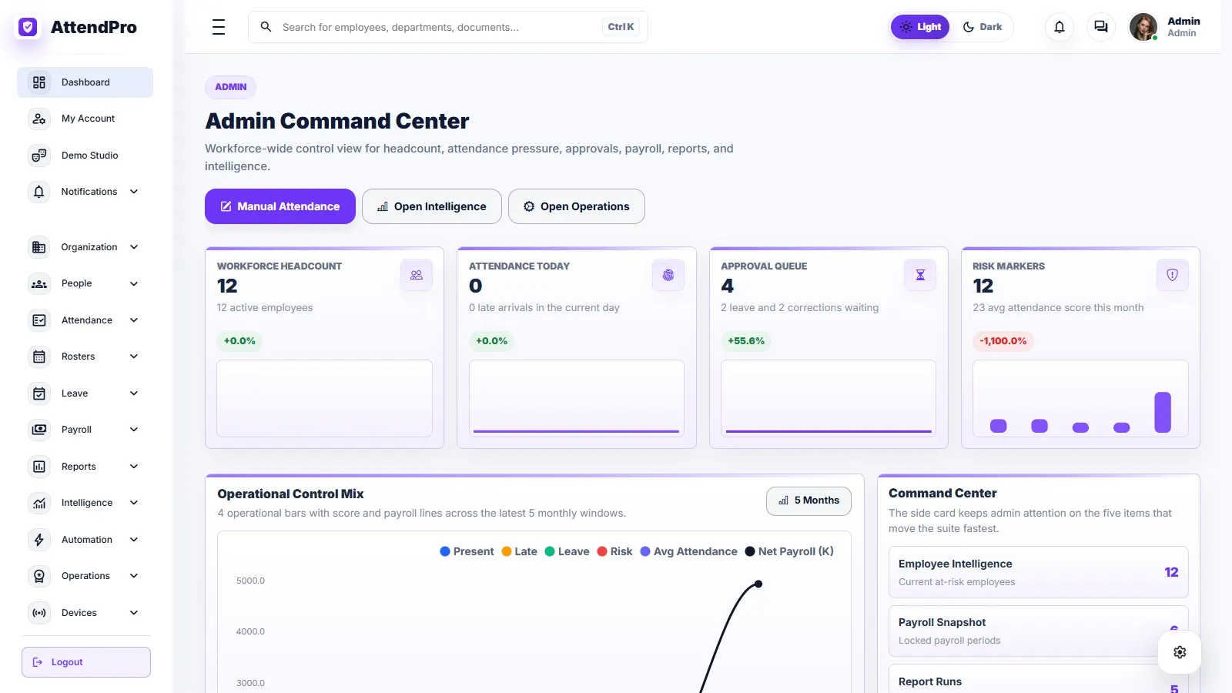This screenshot has height=693, width=1232.
Task: Click the Dashboard grid icon in sidebar
Action: coord(39,82)
